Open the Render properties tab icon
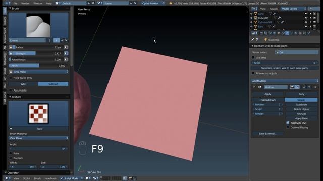Image resolution: width=323 pixels, height=181 pixels. pos(261,33)
